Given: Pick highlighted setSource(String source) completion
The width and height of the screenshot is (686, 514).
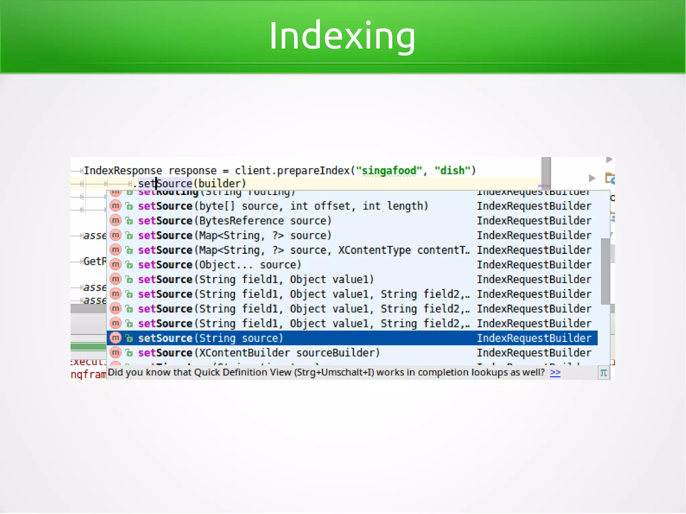Looking at the screenshot, I should click(352, 338).
